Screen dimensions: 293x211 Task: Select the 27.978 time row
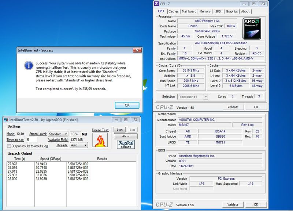pyautogui.click(x=12, y=164)
